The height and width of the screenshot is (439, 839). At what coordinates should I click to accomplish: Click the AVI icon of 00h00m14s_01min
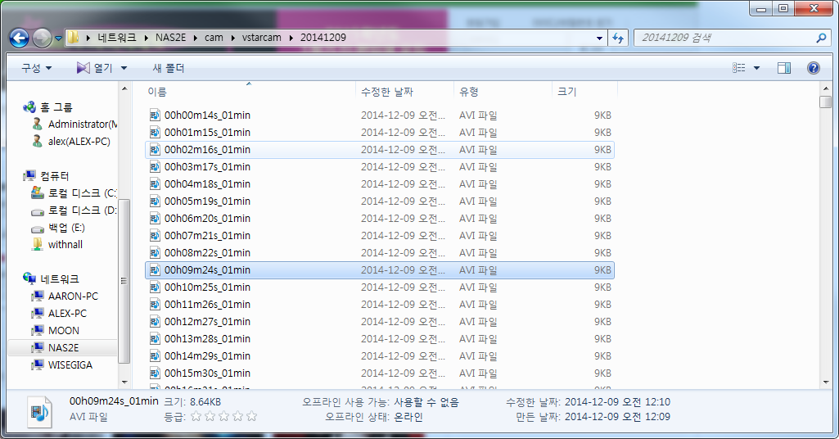click(x=155, y=115)
